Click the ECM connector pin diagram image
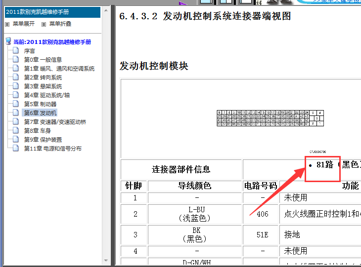 point(271,118)
